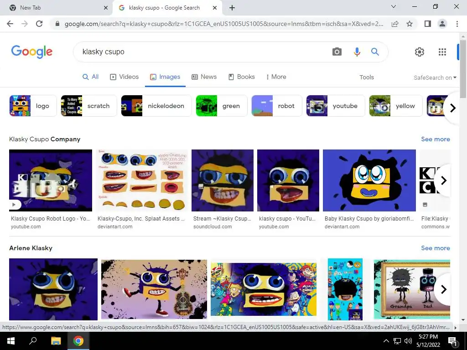Open the Grandpa and Dad framed image
Viewport: 467px width, 350px height.
point(412,289)
